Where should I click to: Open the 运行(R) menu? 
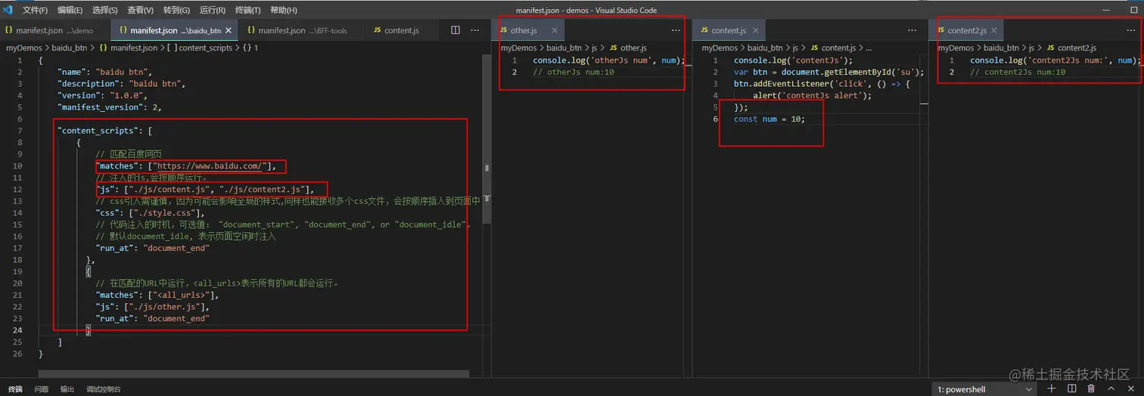coord(213,10)
